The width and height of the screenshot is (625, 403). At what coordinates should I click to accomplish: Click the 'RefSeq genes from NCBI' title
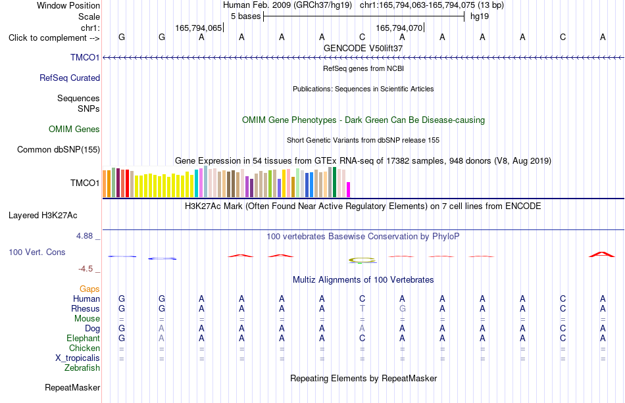pos(364,68)
